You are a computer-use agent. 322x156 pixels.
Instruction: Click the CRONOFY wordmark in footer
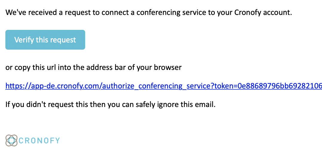[39, 140]
